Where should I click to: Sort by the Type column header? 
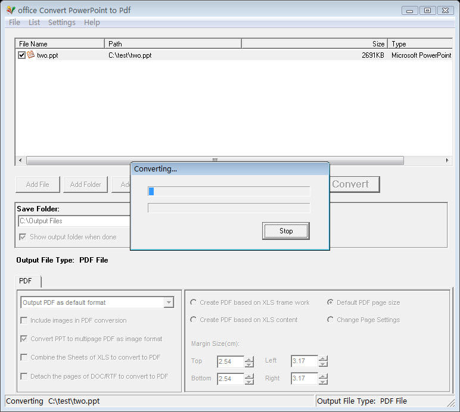click(420, 44)
